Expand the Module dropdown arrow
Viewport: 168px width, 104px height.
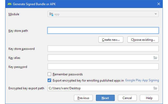click(x=156, y=14)
